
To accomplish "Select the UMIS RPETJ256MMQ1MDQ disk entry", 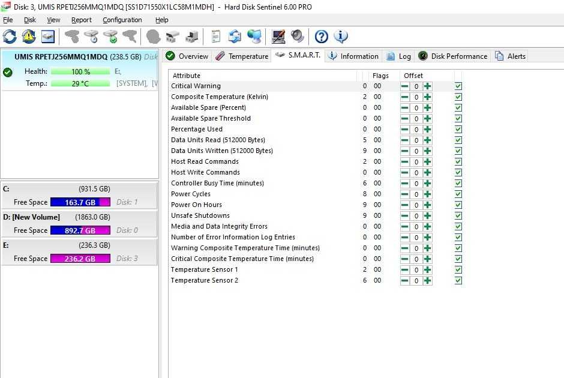I will (79, 70).
